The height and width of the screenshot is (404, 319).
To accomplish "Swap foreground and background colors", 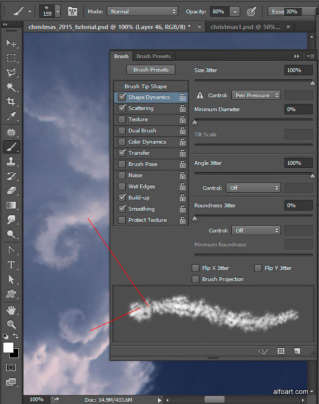I will point(16,336).
